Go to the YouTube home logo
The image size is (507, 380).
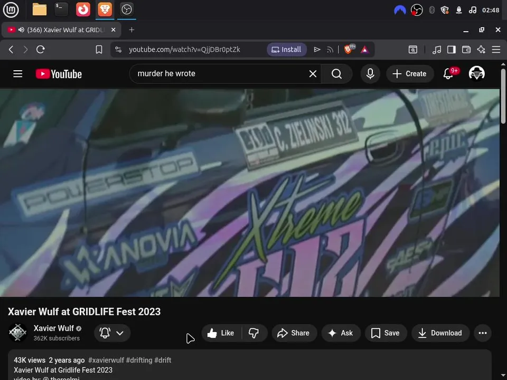(x=59, y=74)
